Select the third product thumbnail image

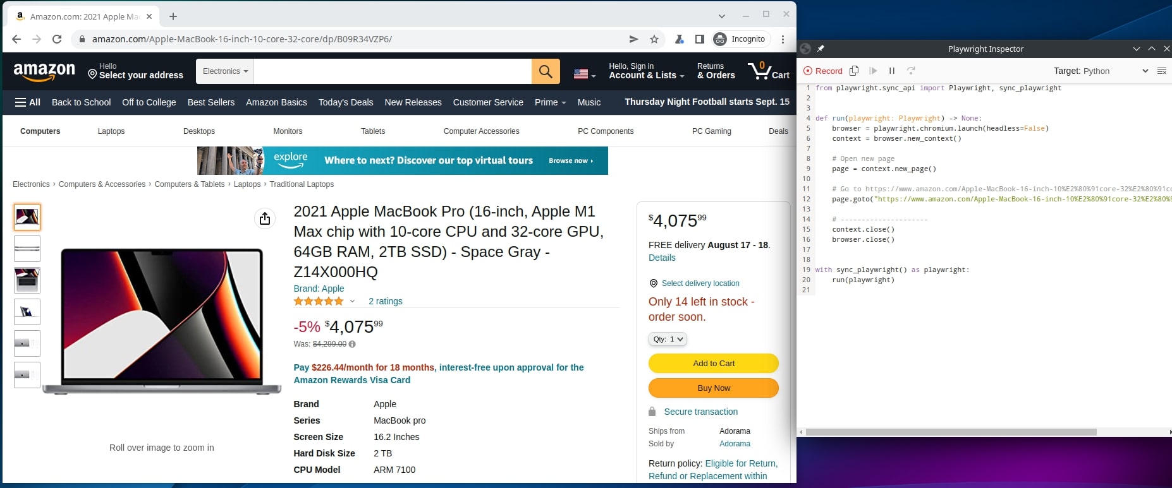[x=27, y=280]
